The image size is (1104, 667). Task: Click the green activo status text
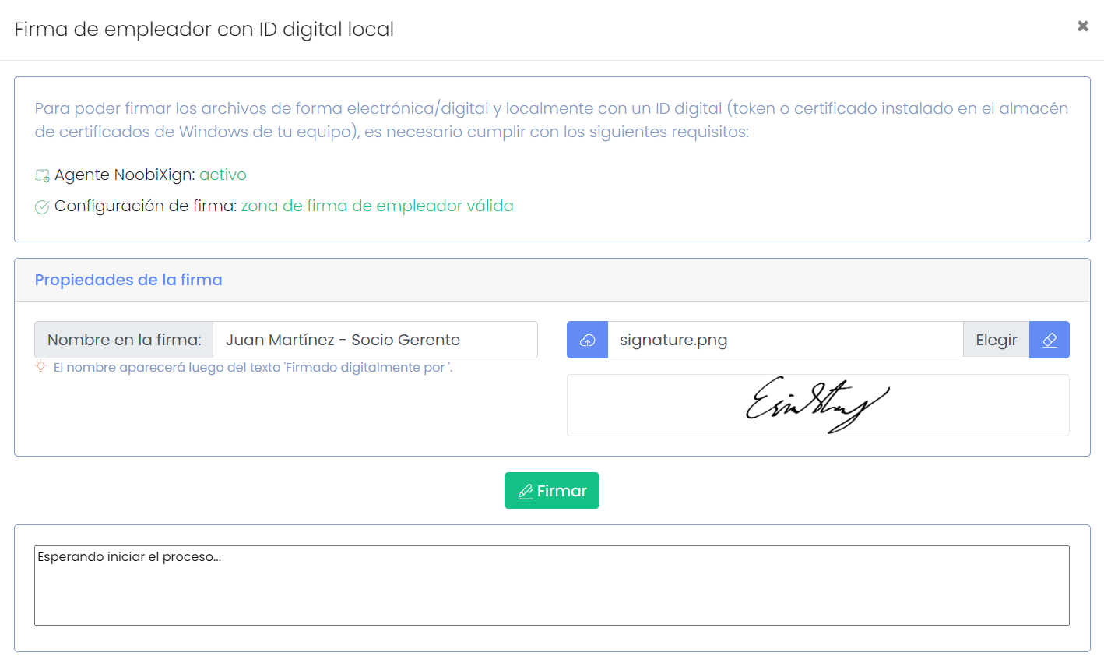tap(223, 175)
